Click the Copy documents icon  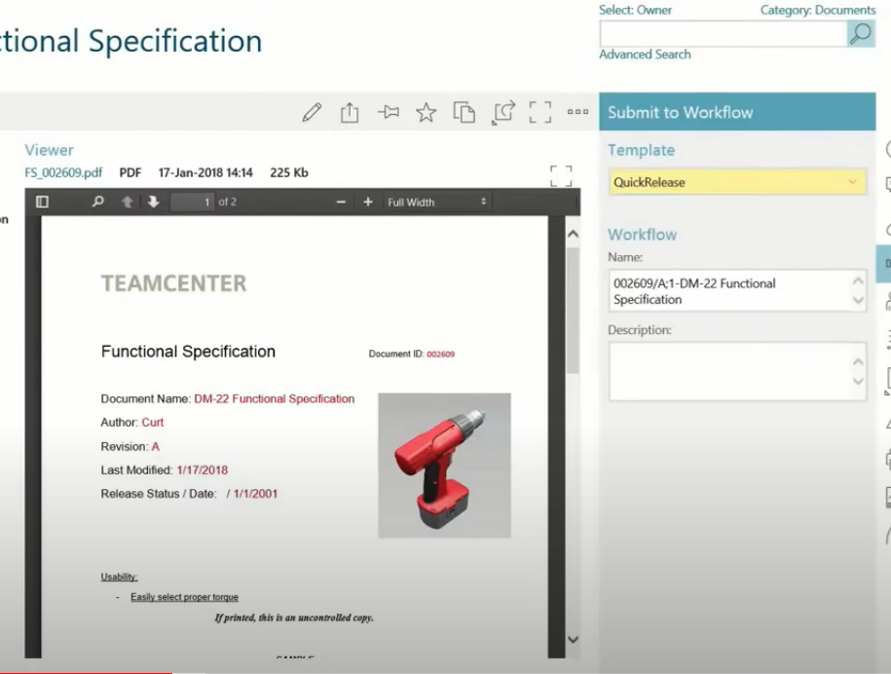(464, 112)
